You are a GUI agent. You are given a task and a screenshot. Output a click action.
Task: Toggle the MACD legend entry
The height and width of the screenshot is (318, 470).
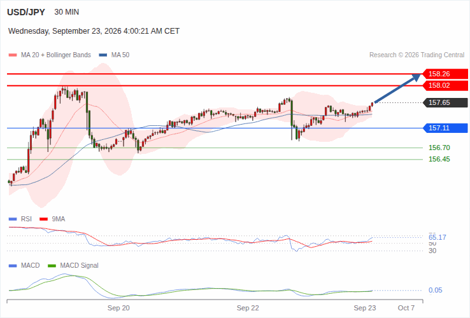24,266
